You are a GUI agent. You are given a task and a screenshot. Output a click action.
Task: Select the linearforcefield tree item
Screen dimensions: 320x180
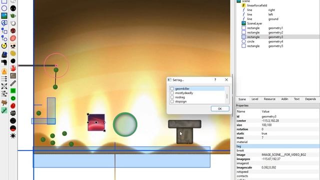pos(256,5)
